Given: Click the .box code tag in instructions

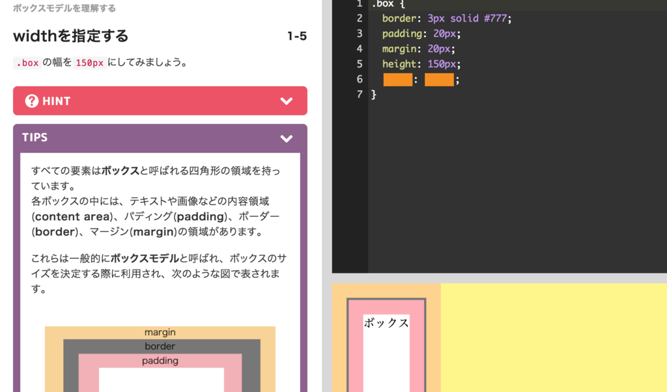Looking at the screenshot, I should click(27, 63).
